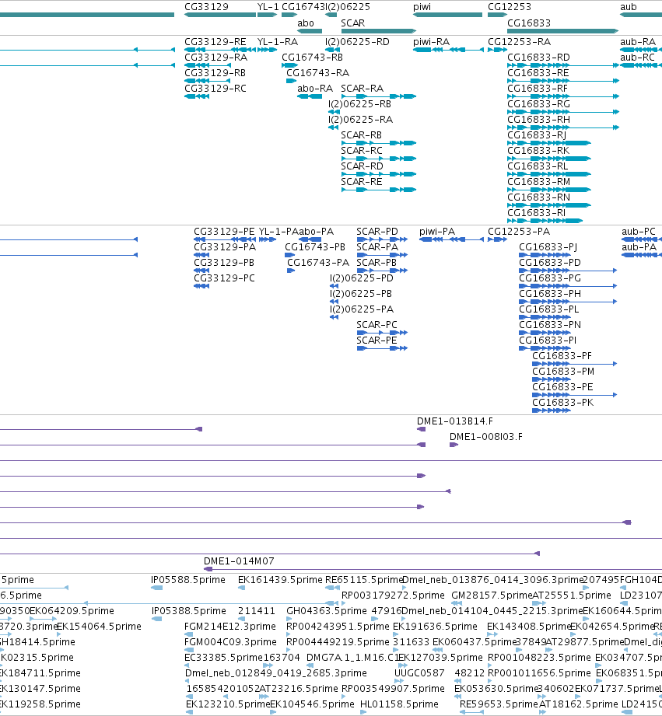Select the SCAR-PC protein label
The image size is (662, 716).
[377, 325]
